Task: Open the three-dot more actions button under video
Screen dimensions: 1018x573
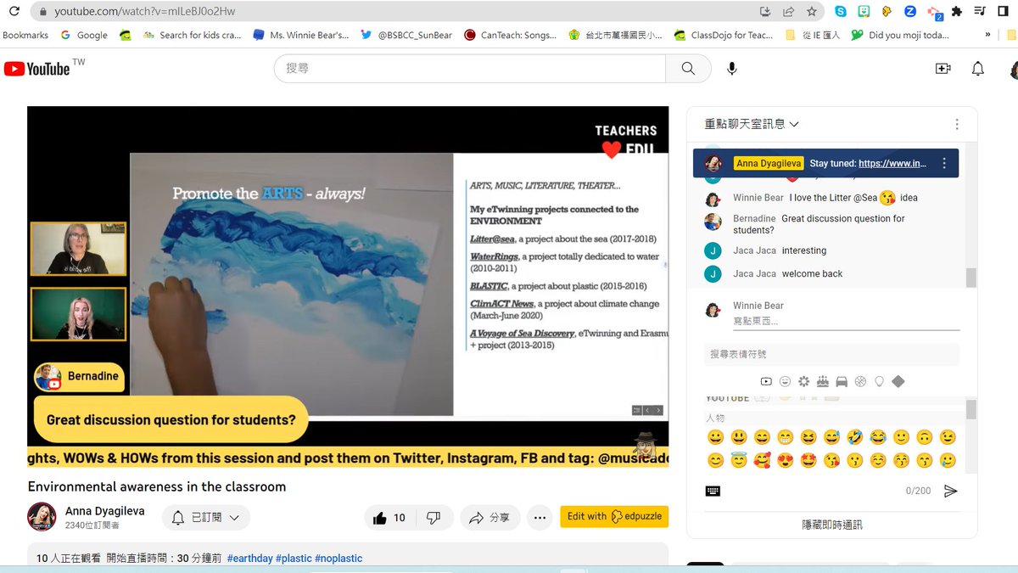Action: tap(540, 517)
